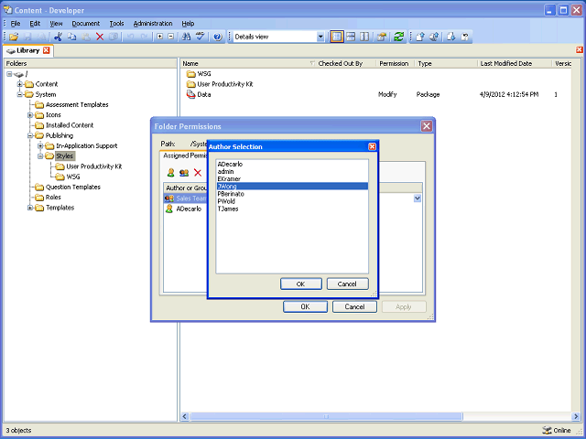Click OK in Author Selection dialog
The width and height of the screenshot is (586, 439).
pyautogui.click(x=301, y=284)
